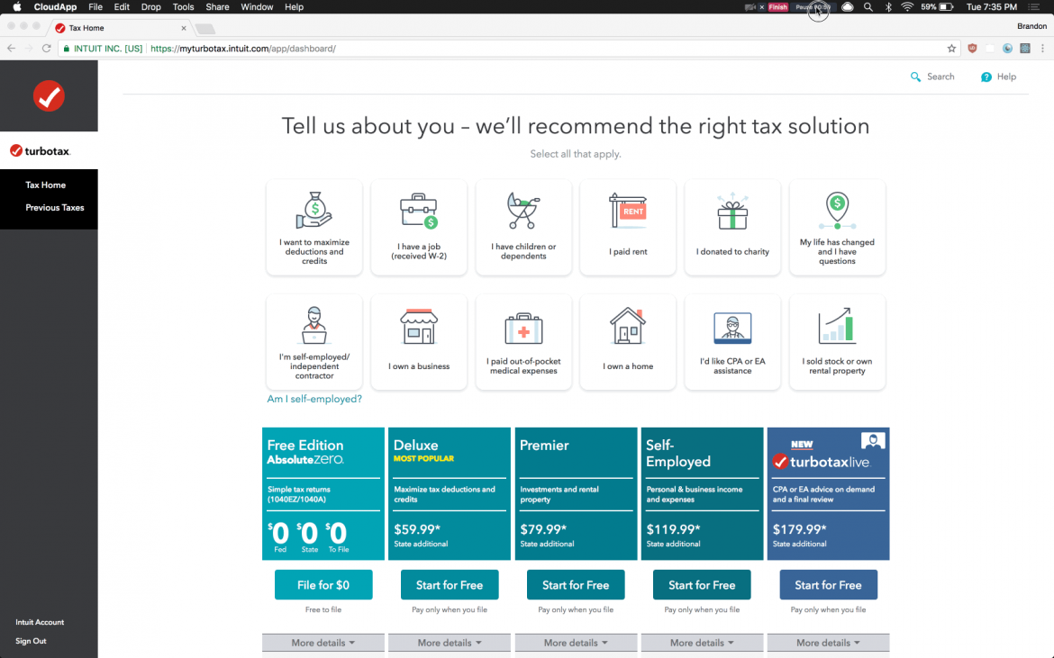
Task: Open the 'Am I self-employed?' link
Action: 314,398
